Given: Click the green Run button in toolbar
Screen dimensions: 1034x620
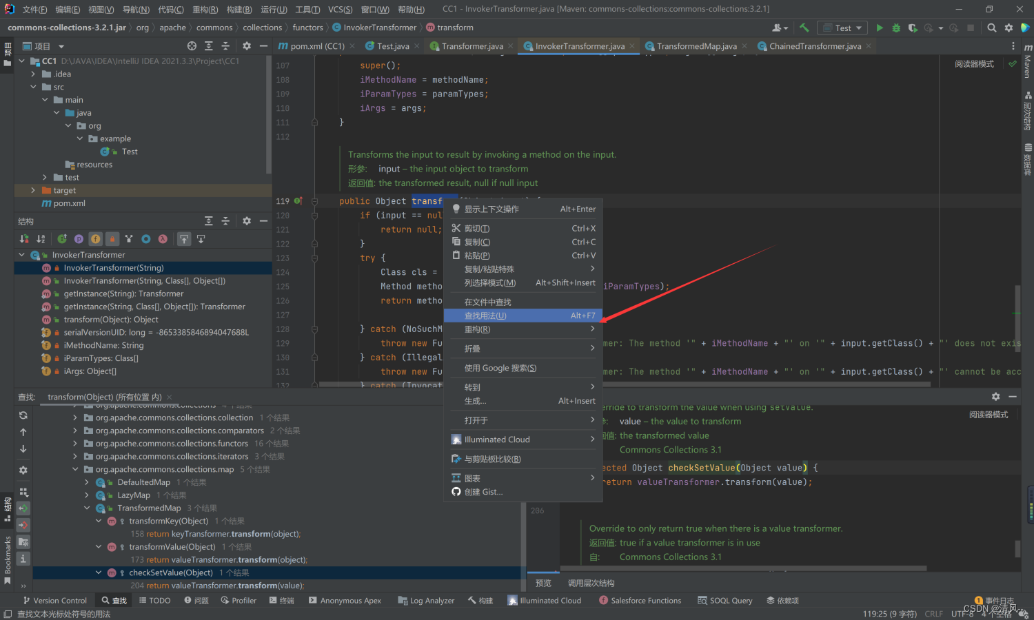Looking at the screenshot, I should coord(879,28).
